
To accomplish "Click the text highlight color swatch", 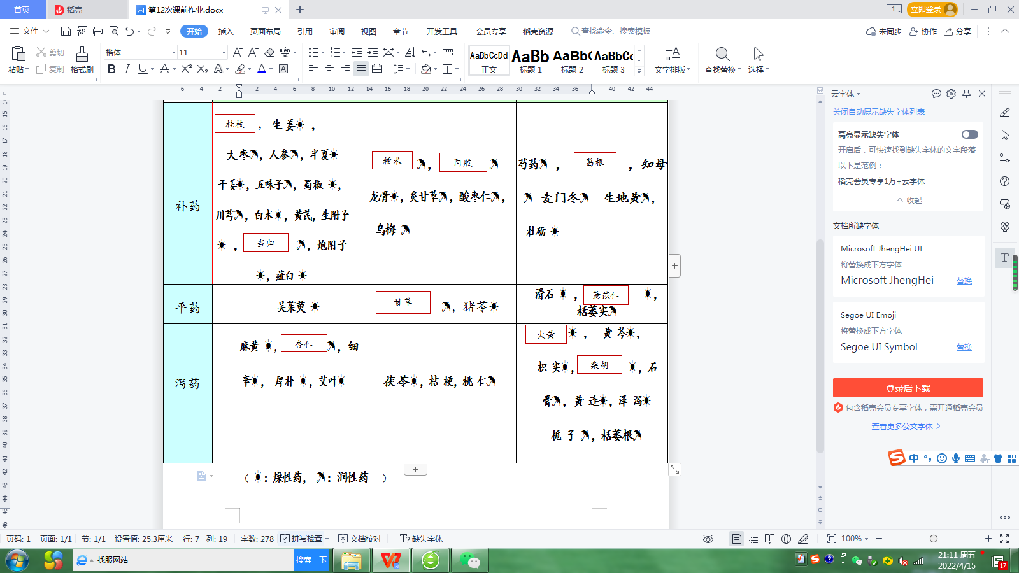I will click(240, 69).
